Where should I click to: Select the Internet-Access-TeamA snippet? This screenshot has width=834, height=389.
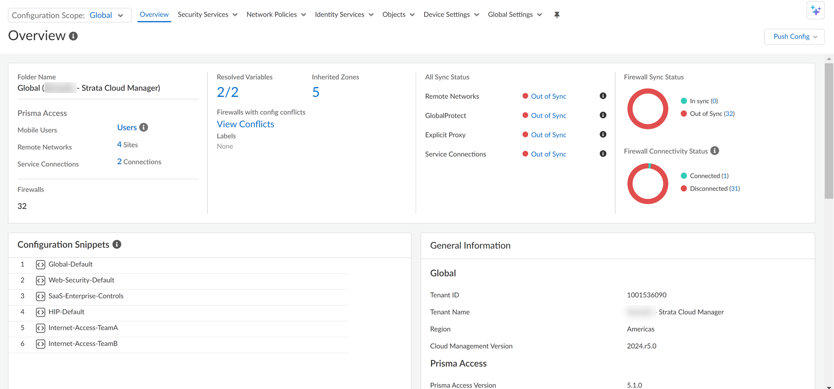coord(83,328)
